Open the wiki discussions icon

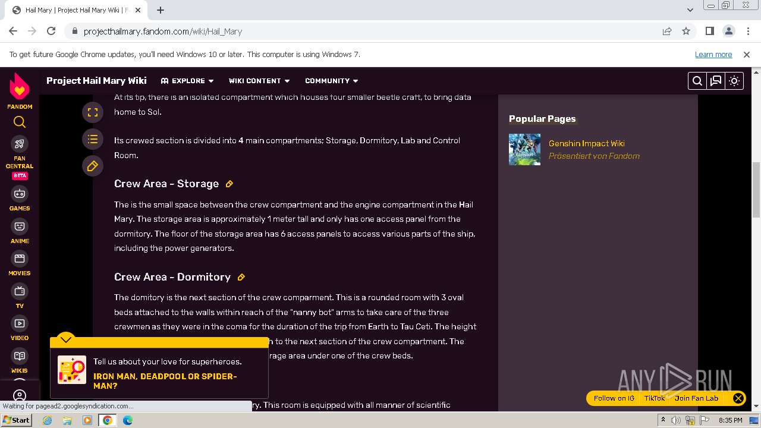716,81
